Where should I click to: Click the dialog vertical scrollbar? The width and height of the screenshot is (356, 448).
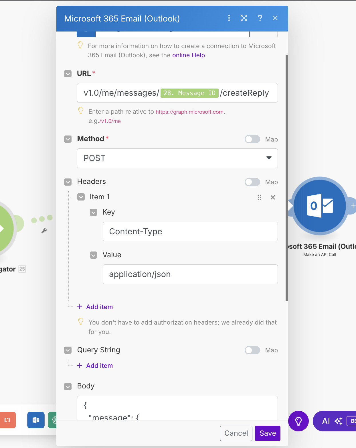pos(287,178)
